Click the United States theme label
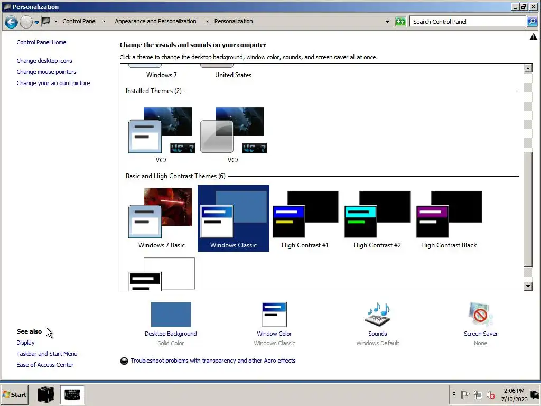This screenshot has height=406, width=541. click(x=233, y=75)
